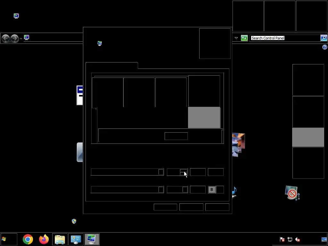Open the Color 1 picker for item

point(198,172)
